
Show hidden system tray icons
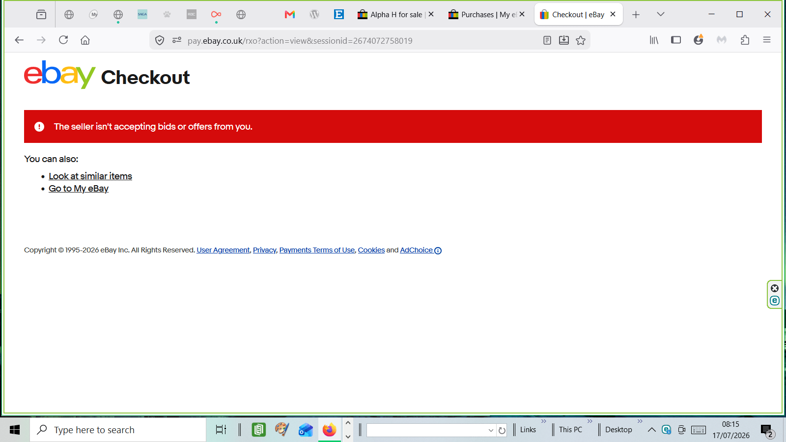tap(652, 430)
